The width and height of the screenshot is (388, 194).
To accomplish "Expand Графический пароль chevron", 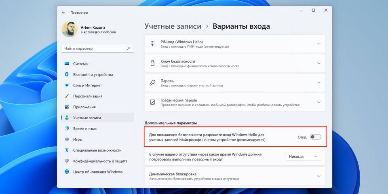I will (x=319, y=102).
